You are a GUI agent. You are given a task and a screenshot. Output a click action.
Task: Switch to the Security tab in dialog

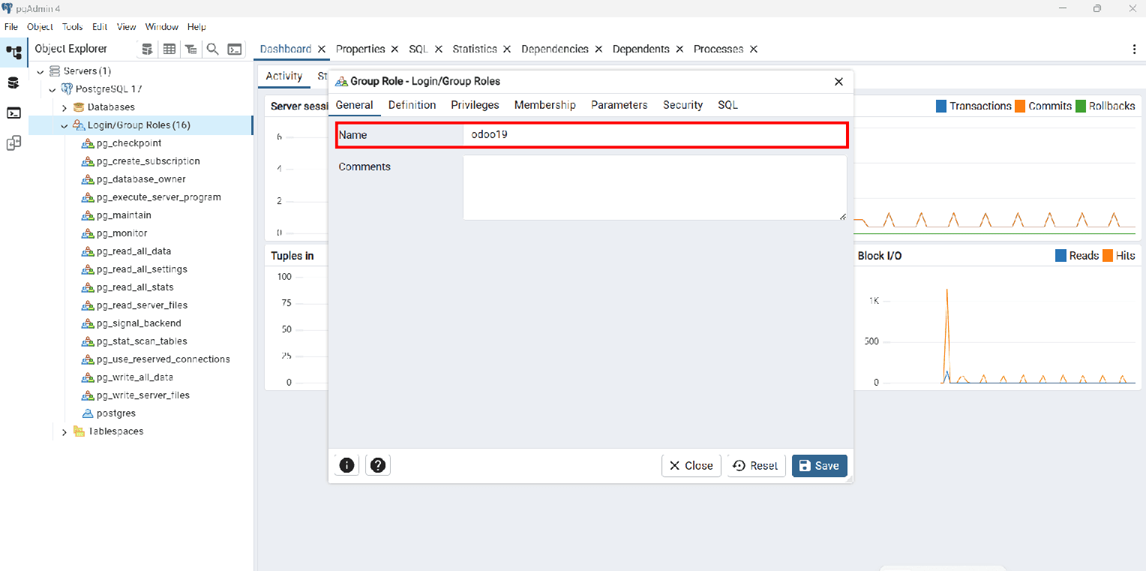pos(682,105)
